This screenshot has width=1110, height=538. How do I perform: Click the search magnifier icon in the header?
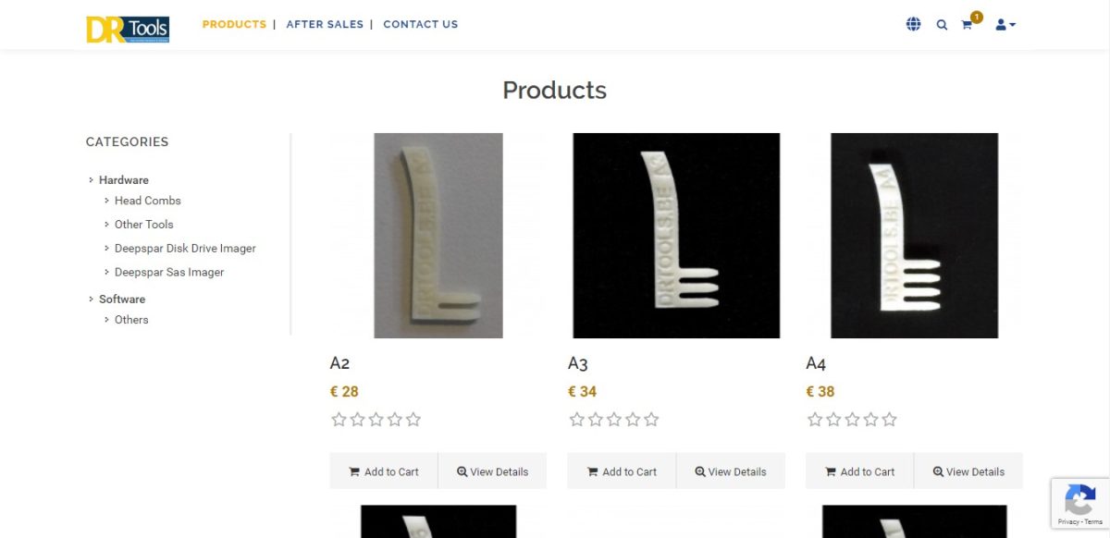[x=942, y=24]
